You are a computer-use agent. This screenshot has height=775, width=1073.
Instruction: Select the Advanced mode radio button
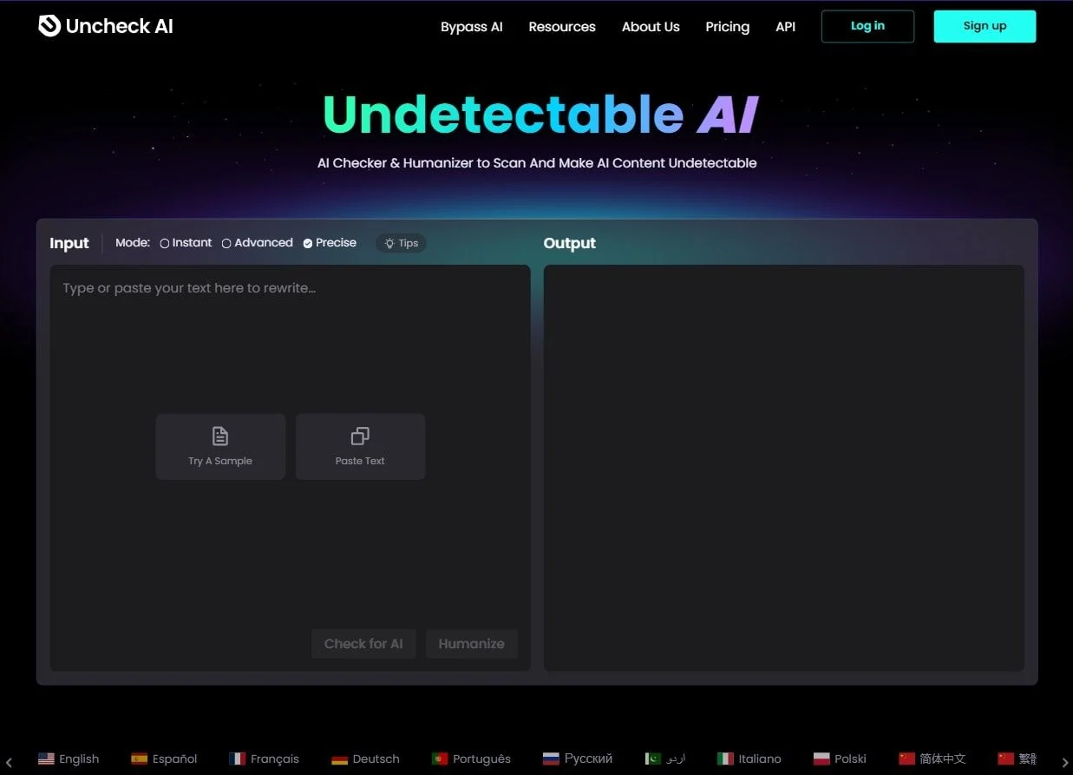click(x=226, y=244)
